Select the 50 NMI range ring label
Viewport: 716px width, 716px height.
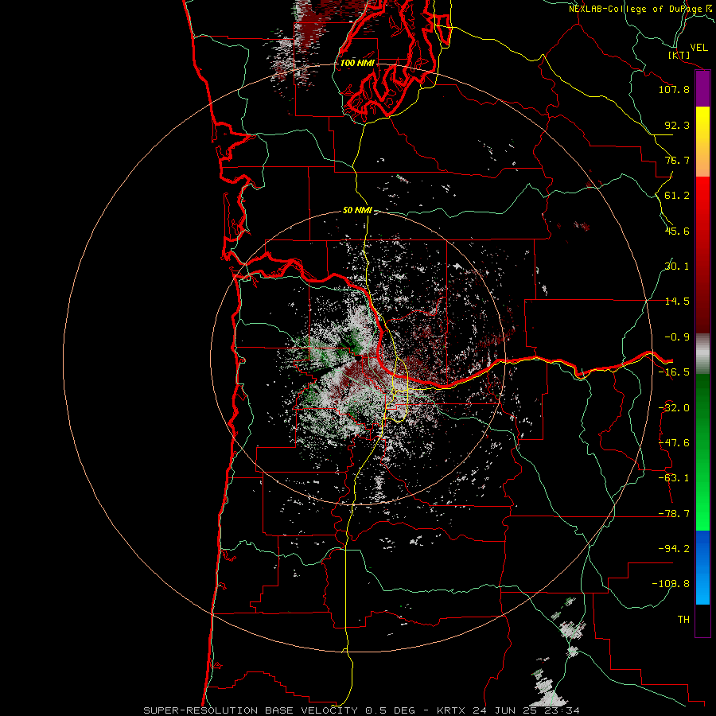pyautogui.click(x=357, y=210)
